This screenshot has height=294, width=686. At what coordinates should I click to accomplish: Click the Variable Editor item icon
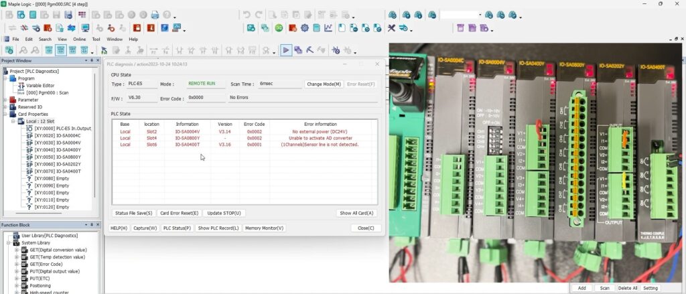pos(21,86)
